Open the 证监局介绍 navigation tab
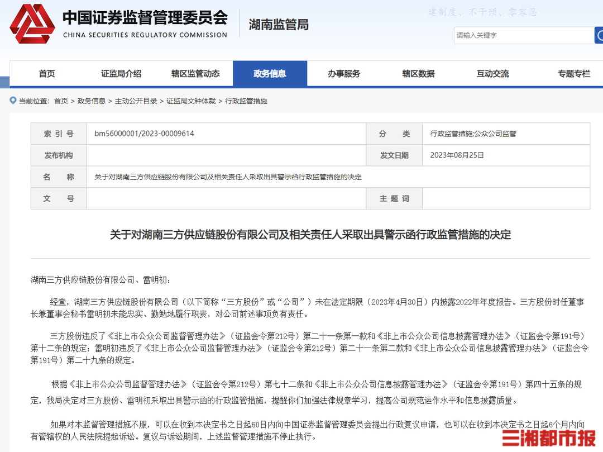The width and height of the screenshot is (603, 452). click(121, 74)
